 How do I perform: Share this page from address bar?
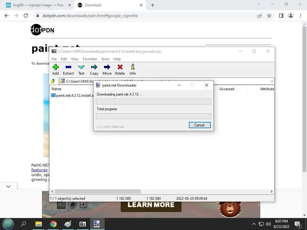pos(260,16)
